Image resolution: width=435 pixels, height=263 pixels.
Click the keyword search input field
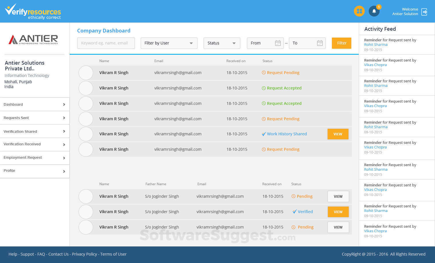click(x=106, y=43)
